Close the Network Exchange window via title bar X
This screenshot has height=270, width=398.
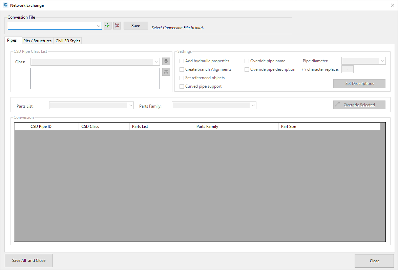tap(392, 5)
